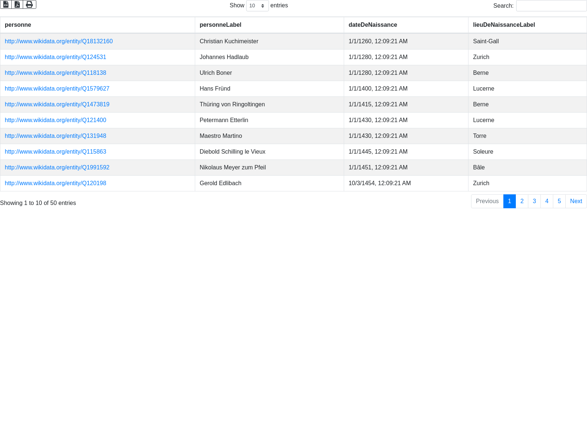Sort by lieuDeNaissanceLabel column header

click(x=504, y=25)
